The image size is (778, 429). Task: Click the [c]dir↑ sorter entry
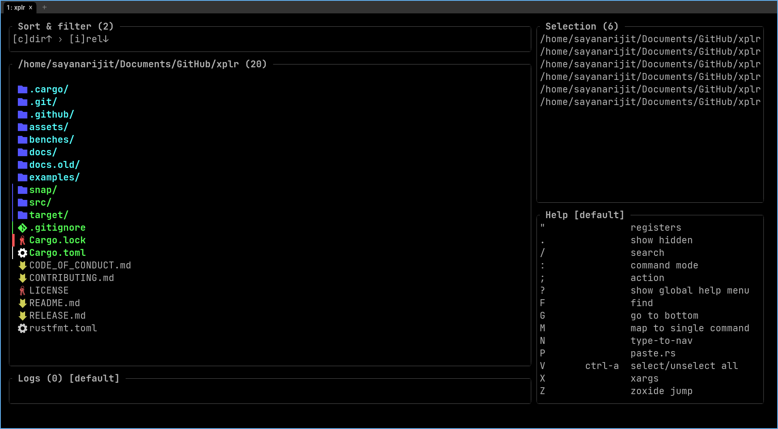[x=32, y=39]
